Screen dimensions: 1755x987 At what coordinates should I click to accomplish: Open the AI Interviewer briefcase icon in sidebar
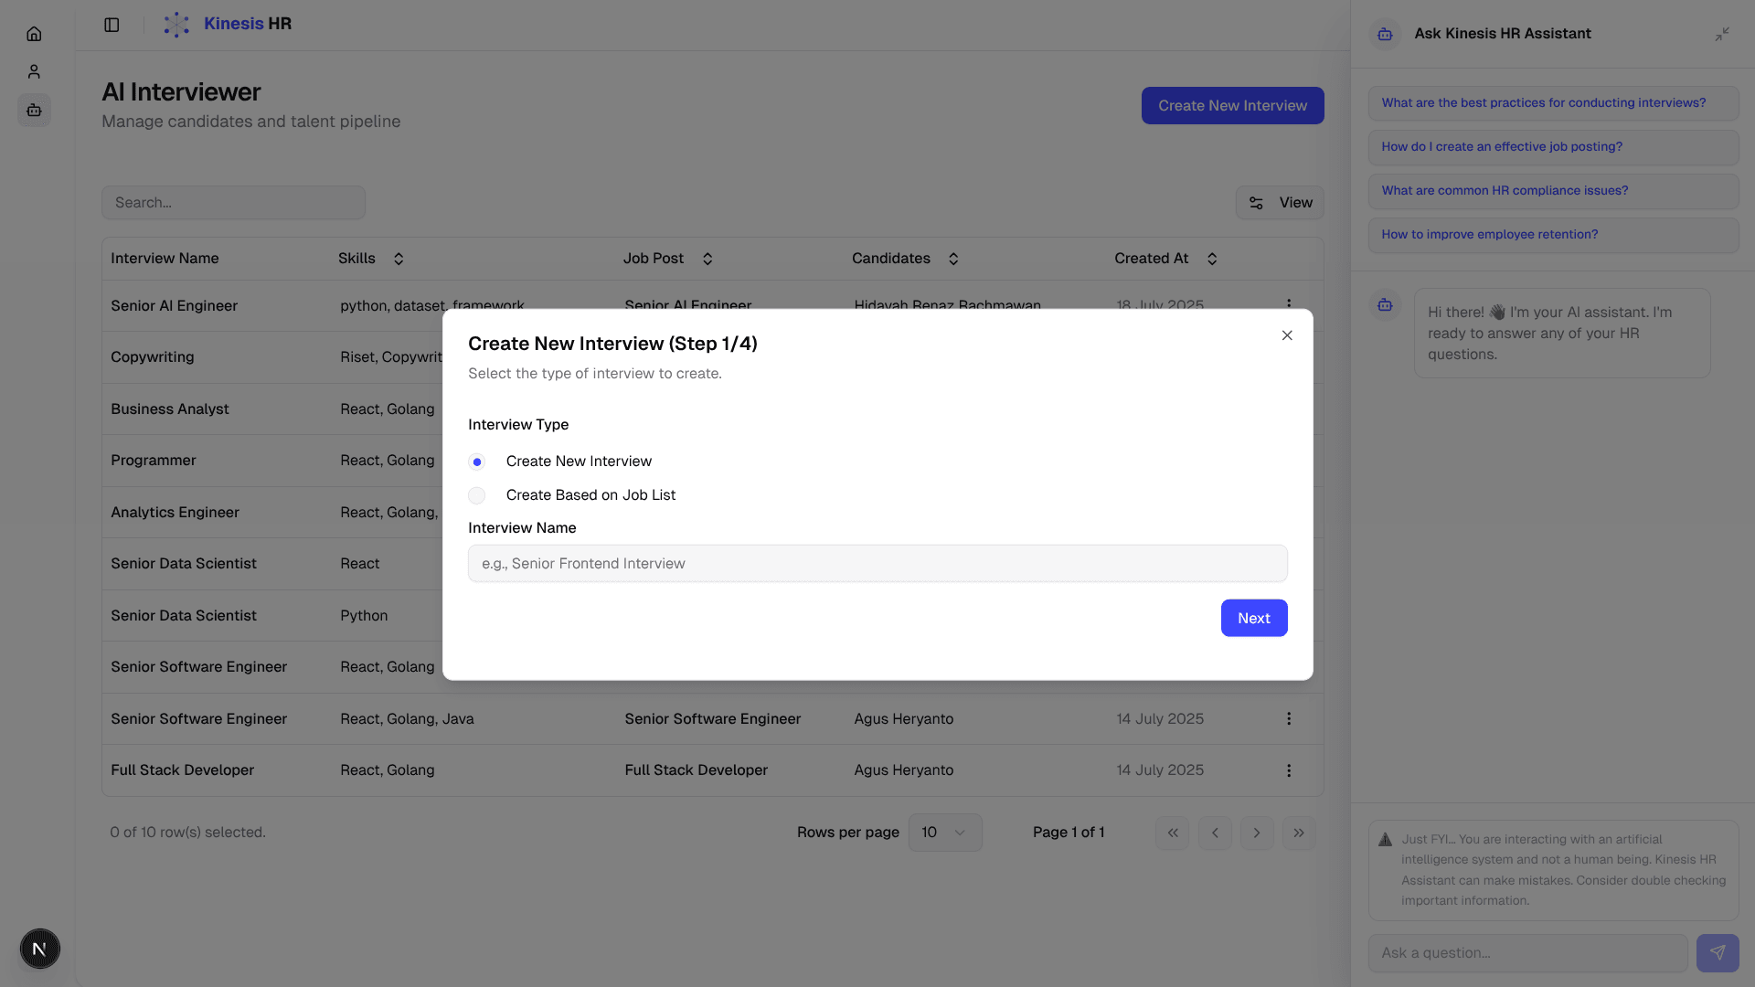34,111
